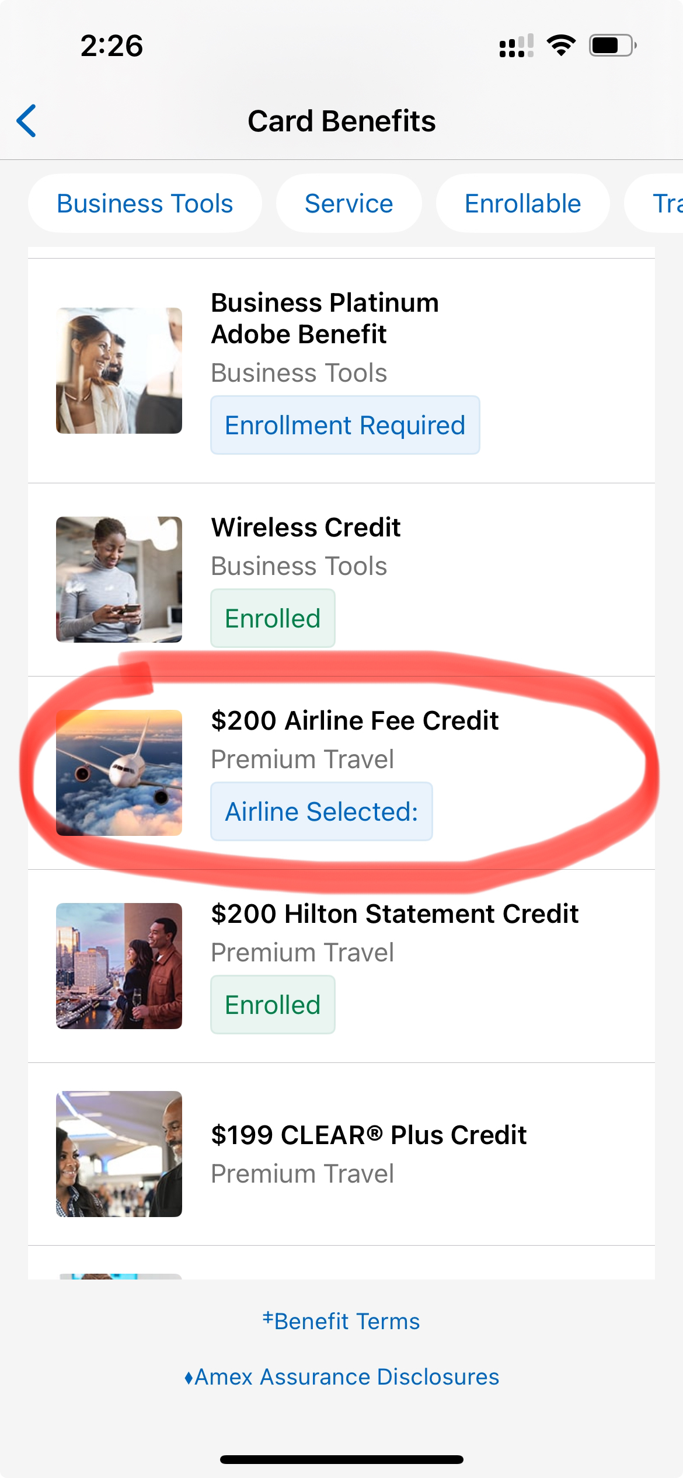Open Business Platinum Adobe Benefit title

[325, 318]
